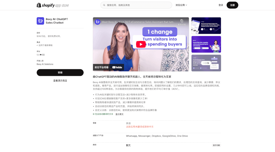
Task: Expand the 浏览应用 browse apps dropdown
Action: click(181, 5)
